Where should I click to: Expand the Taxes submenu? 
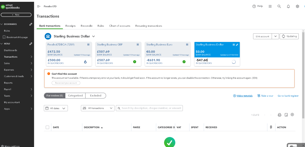pos(32,96)
